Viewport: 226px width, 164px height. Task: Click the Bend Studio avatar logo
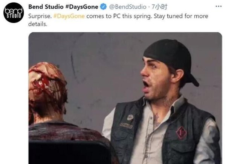(14, 12)
